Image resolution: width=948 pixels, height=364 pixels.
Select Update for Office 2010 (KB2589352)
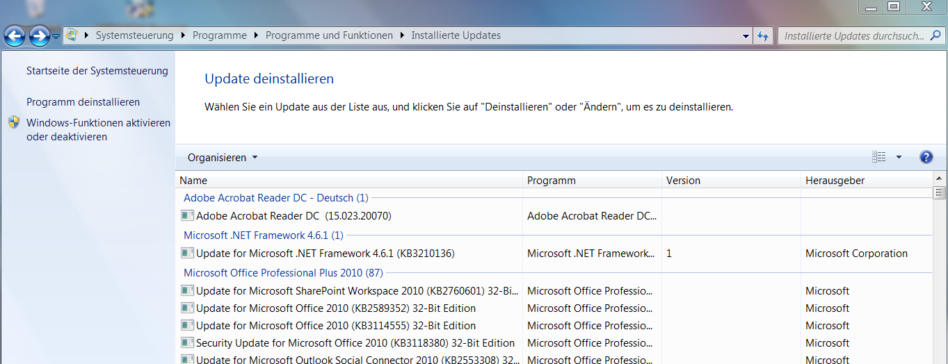tap(336, 308)
